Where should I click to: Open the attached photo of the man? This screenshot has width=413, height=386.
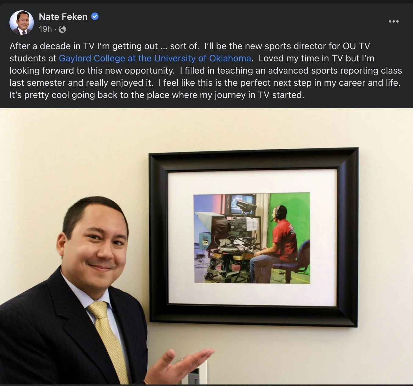click(x=206, y=246)
